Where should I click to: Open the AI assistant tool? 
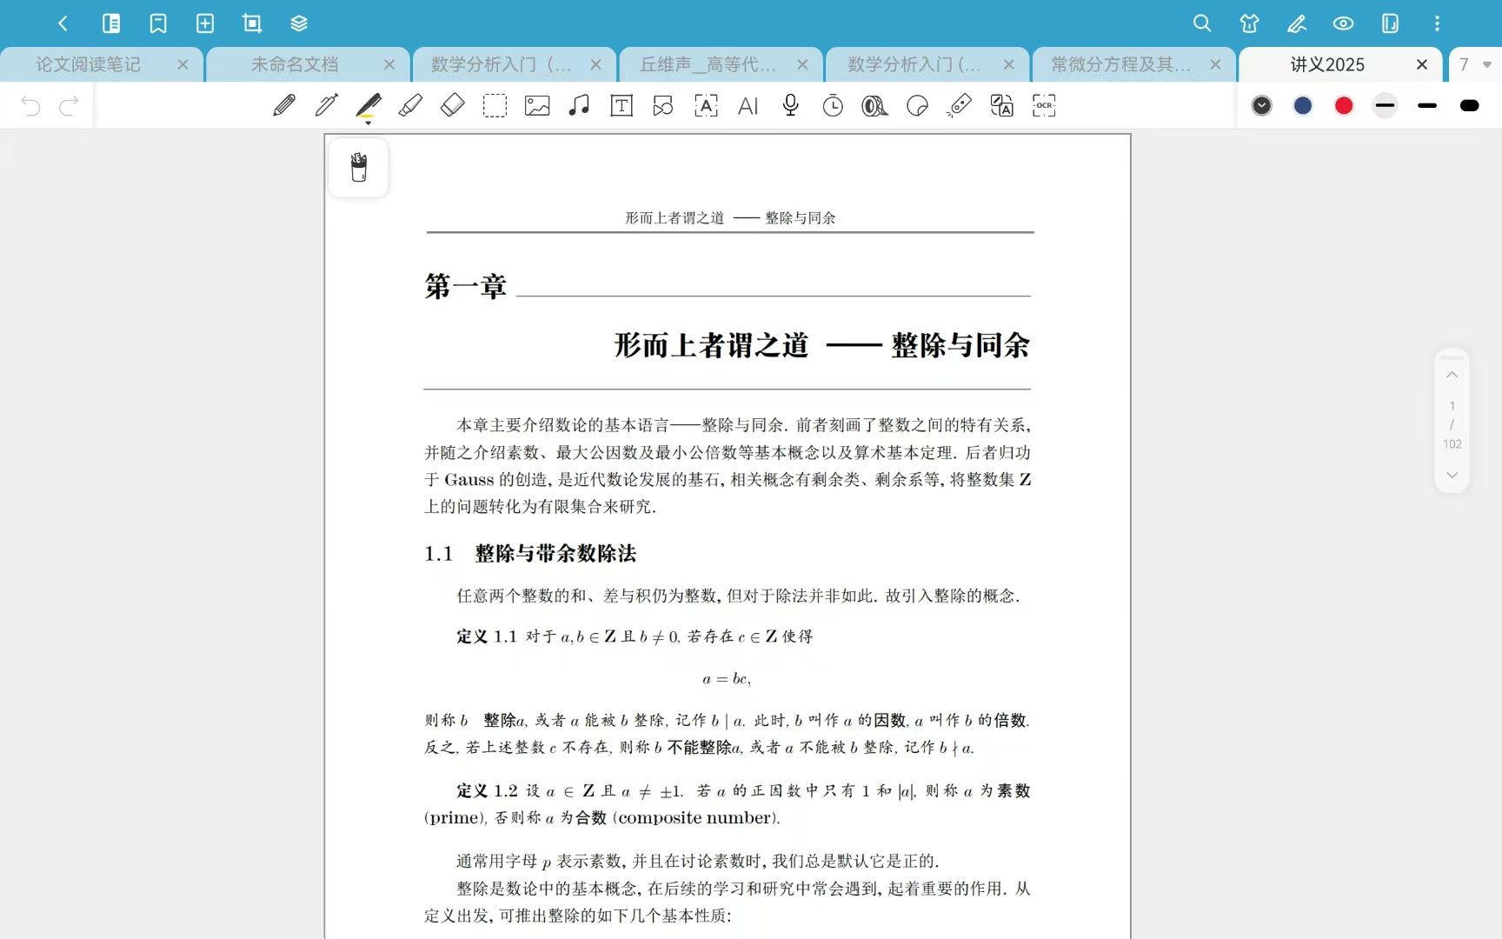748,106
